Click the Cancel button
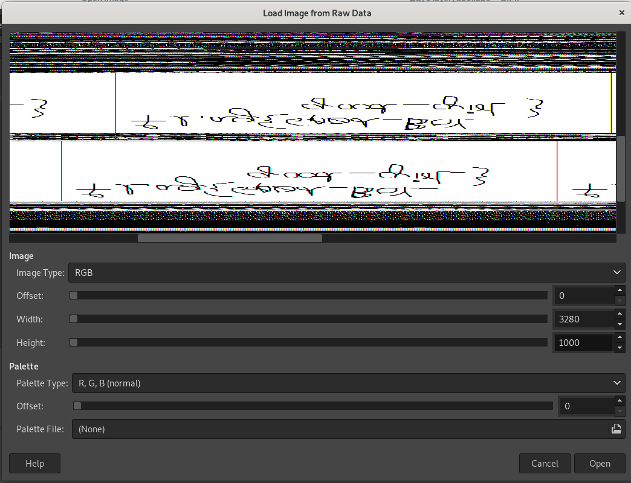The image size is (631, 483). pos(545,463)
